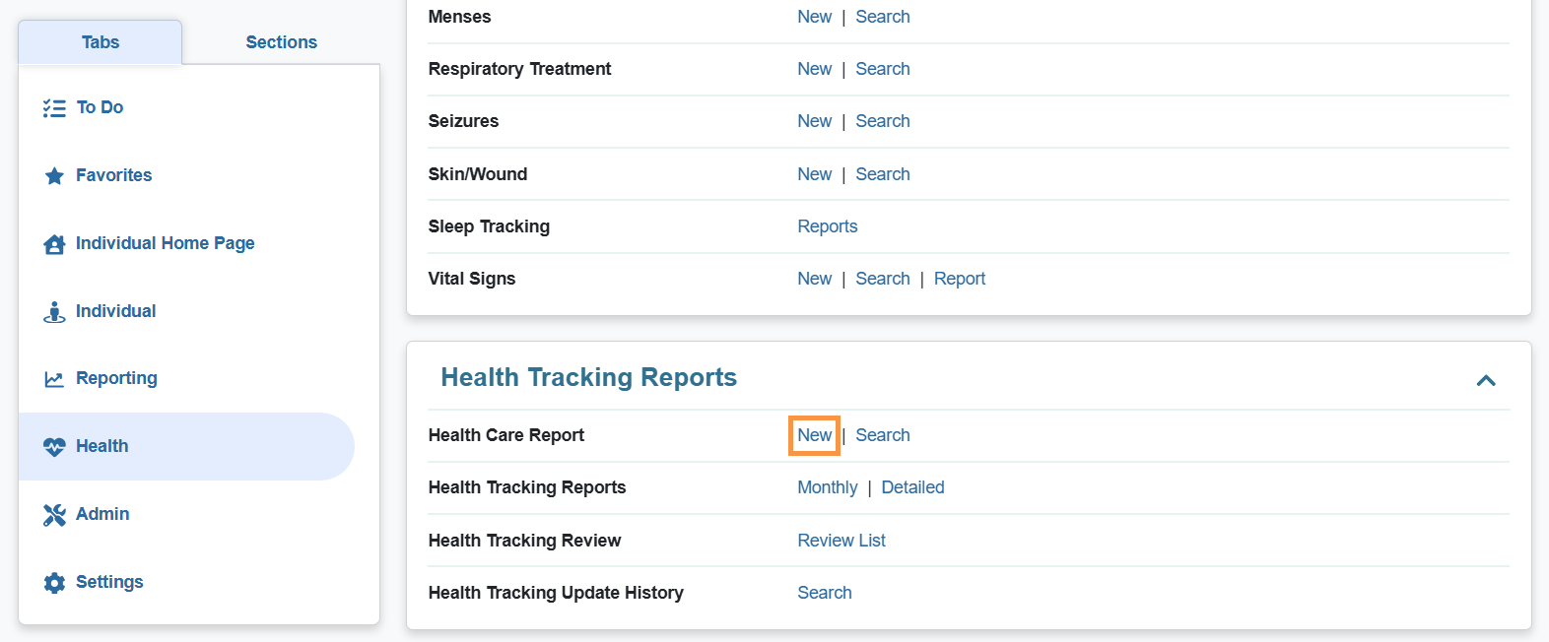Collapse the Health Tracking Reports section
Viewport: 1549px width, 642px height.
click(x=1486, y=380)
